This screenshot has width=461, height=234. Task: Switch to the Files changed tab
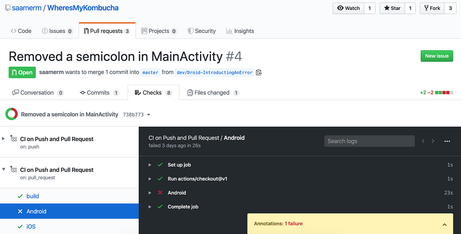[x=213, y=92]
